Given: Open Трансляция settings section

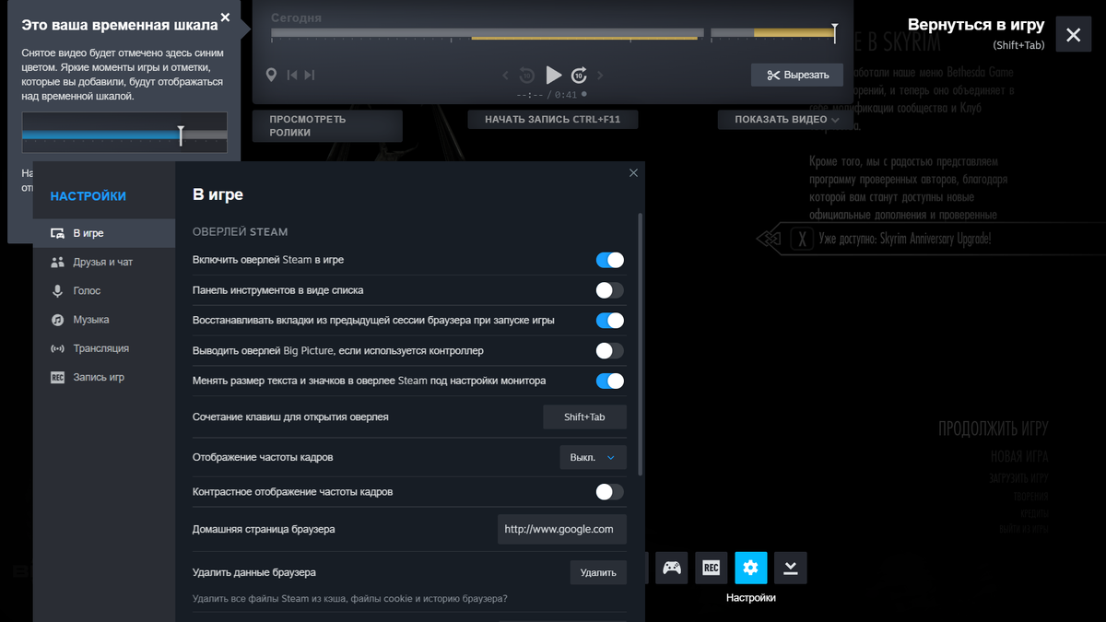Looking at the screenshot, I should [x=104, y=348].
